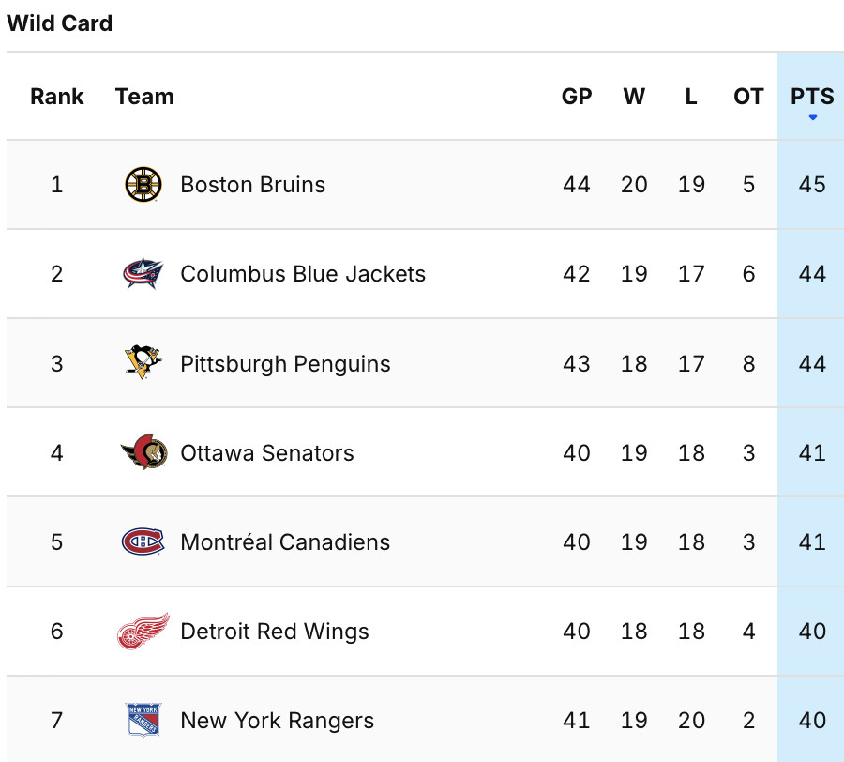The image size is (844, 762).
Task: Click the Montréal Canadiens logo
Action: point(143,541)
